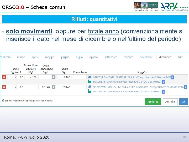Switch to the settembre tab
Viewport: 189px width, 142px height.
pyautogui.click(x=111, y=57)
